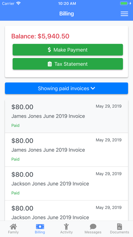133x237 pixels.
Task: Click the clipboard icon on Tax Statement
Action: [x=50, y=64]
